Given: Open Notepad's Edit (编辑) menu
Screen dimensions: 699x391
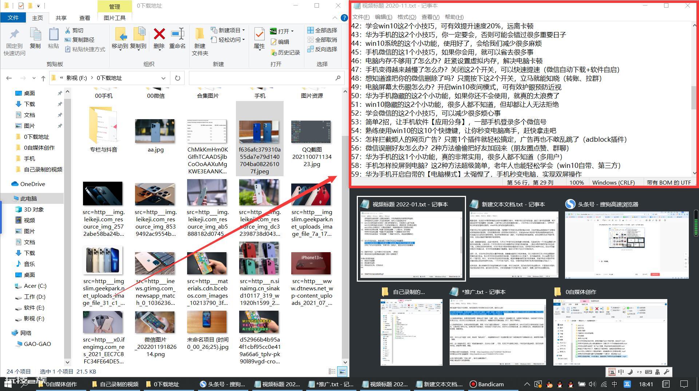Looking at the screenshot, I should (383, 17).
